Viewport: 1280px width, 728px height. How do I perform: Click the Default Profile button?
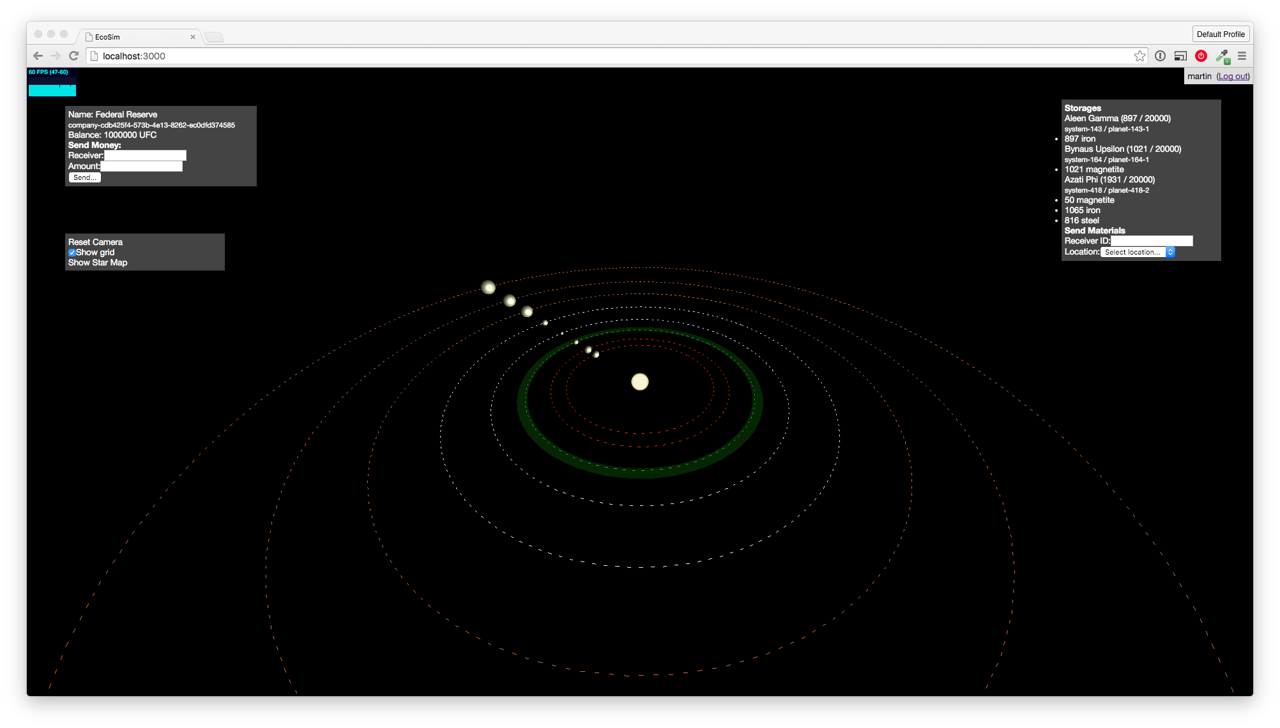pyautogui.click(x=1221, y=34)
